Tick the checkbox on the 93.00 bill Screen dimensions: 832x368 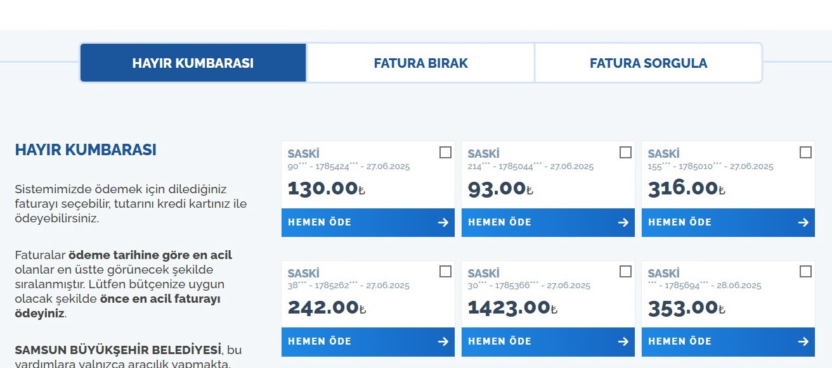[625, 153]
